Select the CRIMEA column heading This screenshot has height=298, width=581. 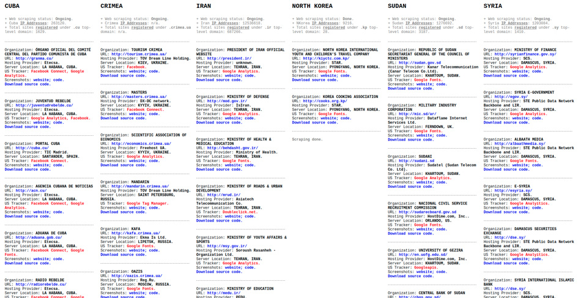pyautogui.click(x=111, y=6)
